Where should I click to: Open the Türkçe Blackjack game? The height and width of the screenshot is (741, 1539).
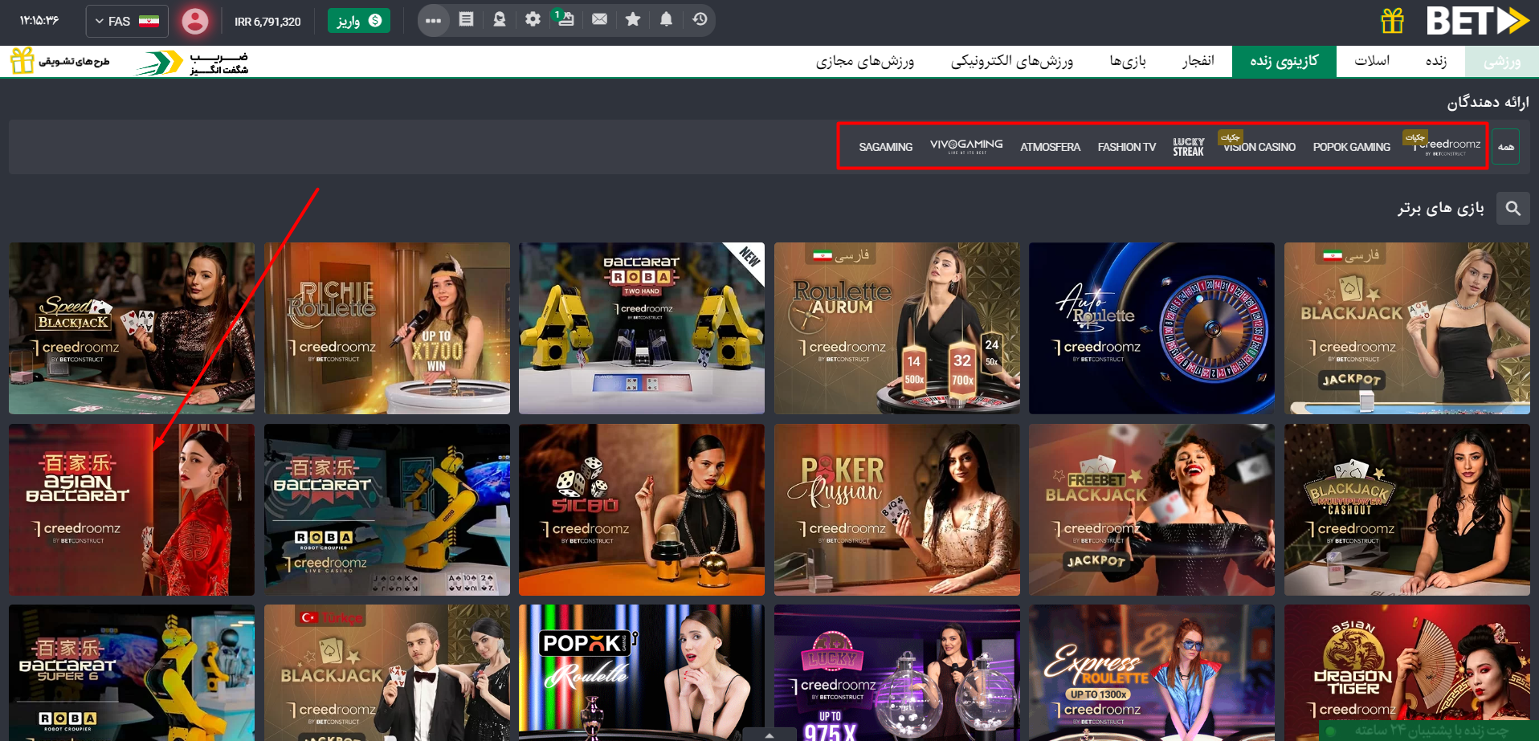pos(387,673)
